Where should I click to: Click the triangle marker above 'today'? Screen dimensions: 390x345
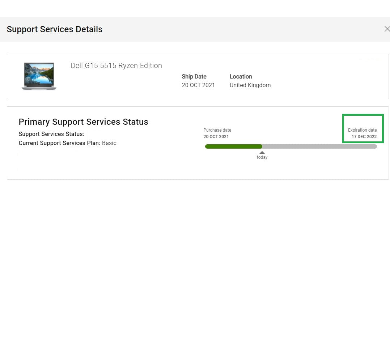262,152
